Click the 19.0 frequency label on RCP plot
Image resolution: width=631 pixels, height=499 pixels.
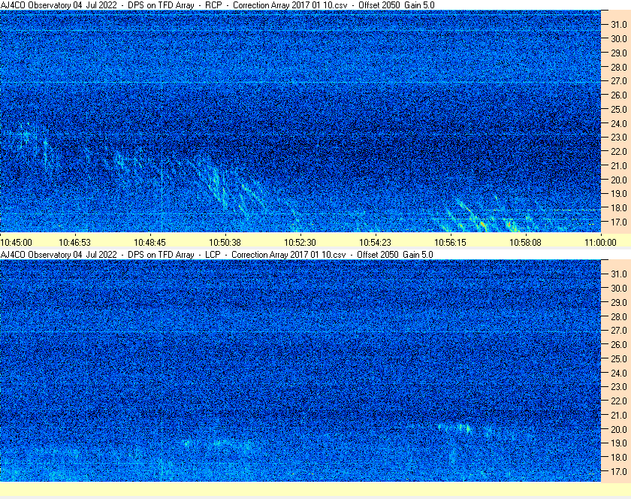click(619, 194)
